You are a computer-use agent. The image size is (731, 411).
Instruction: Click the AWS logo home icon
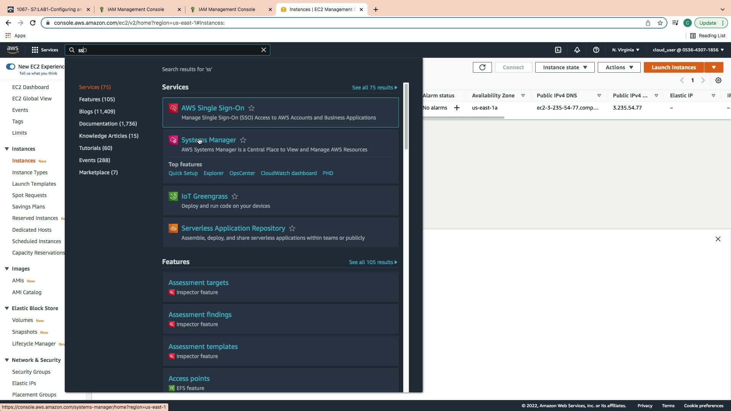13,49
